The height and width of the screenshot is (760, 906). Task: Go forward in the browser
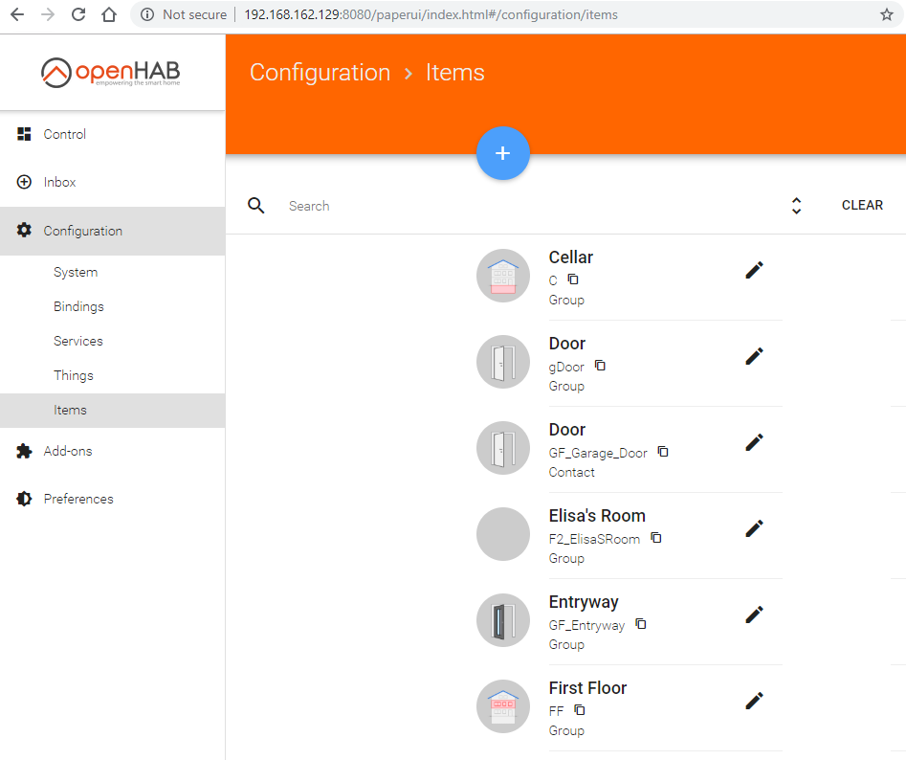pyautogui.click(x=48, y=14)
